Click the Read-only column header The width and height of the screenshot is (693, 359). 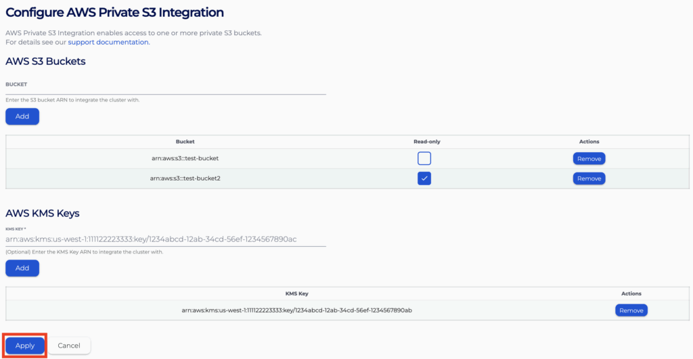pyautogui.click(x=427, y=142)
